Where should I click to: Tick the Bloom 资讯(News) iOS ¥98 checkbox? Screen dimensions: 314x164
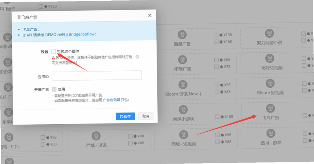217,85
